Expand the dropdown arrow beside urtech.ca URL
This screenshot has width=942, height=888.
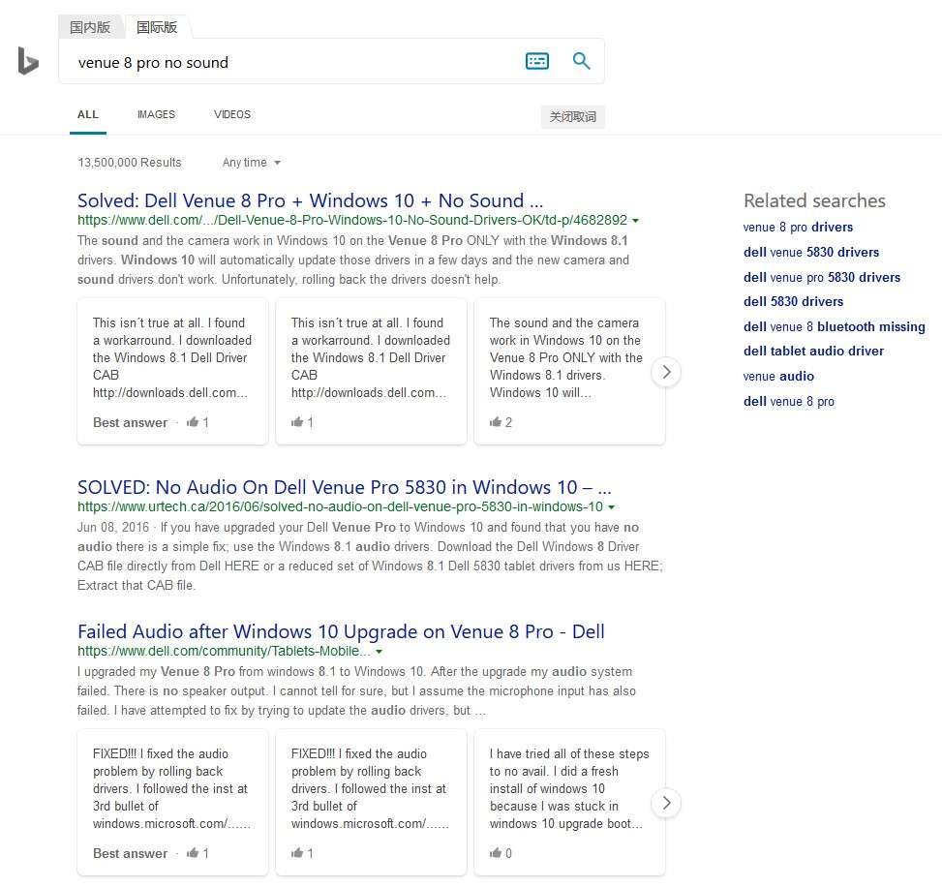611,507
